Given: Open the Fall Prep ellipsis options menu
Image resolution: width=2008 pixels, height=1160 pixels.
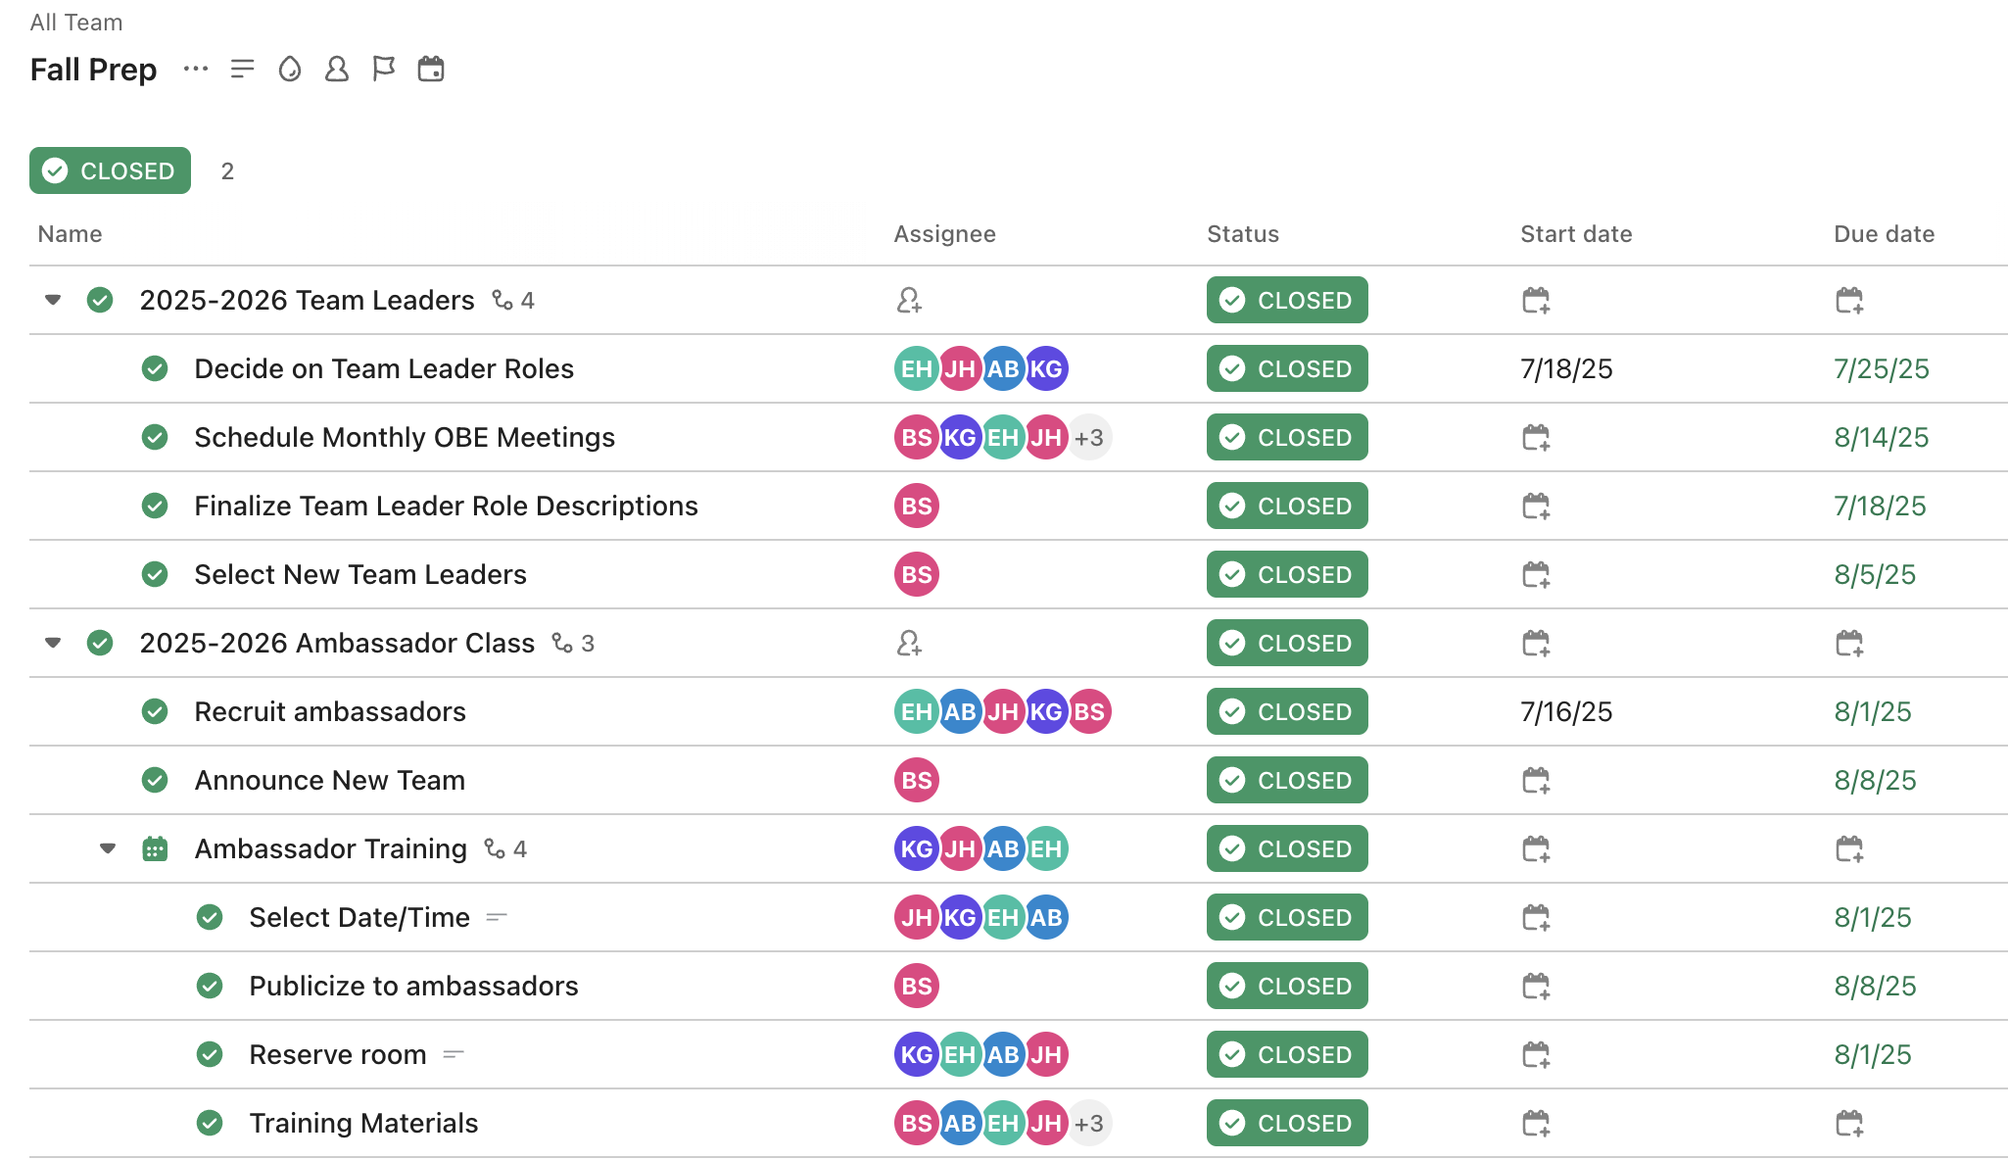Looking at the screenshot, I should click(x=196, y=69).
